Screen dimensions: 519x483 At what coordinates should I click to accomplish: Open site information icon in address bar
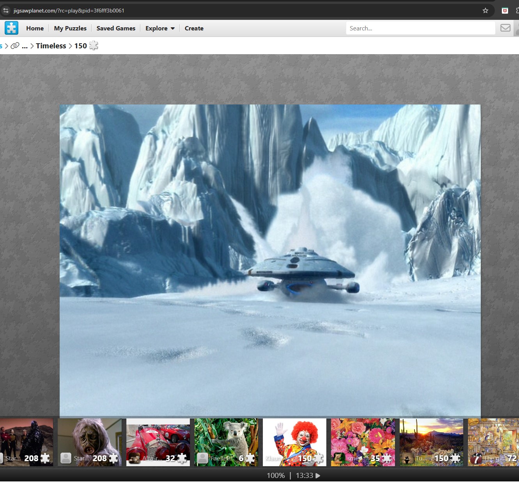(5, 11)
